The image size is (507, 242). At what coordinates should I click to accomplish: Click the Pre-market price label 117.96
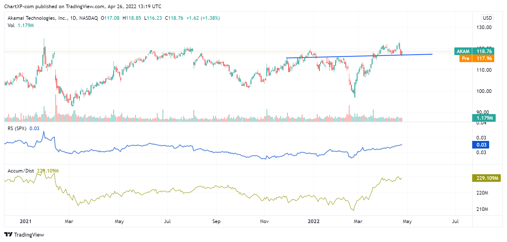[x=477, y=58]
